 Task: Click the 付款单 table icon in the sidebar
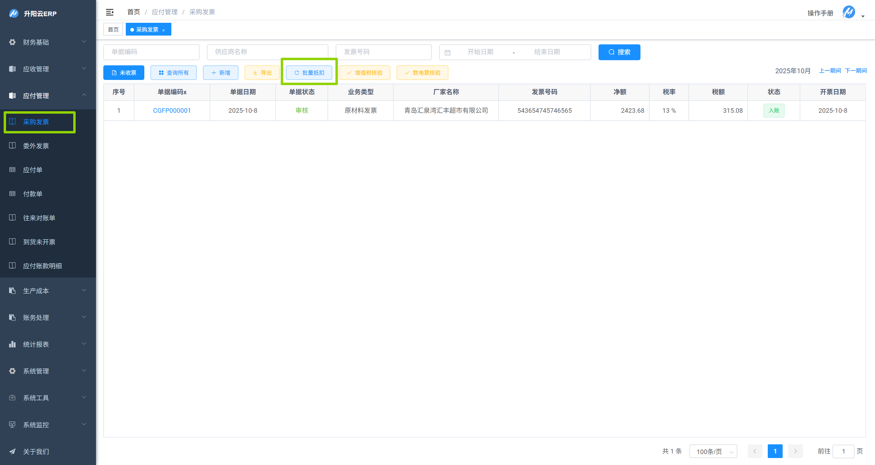[x=12, y=194]
